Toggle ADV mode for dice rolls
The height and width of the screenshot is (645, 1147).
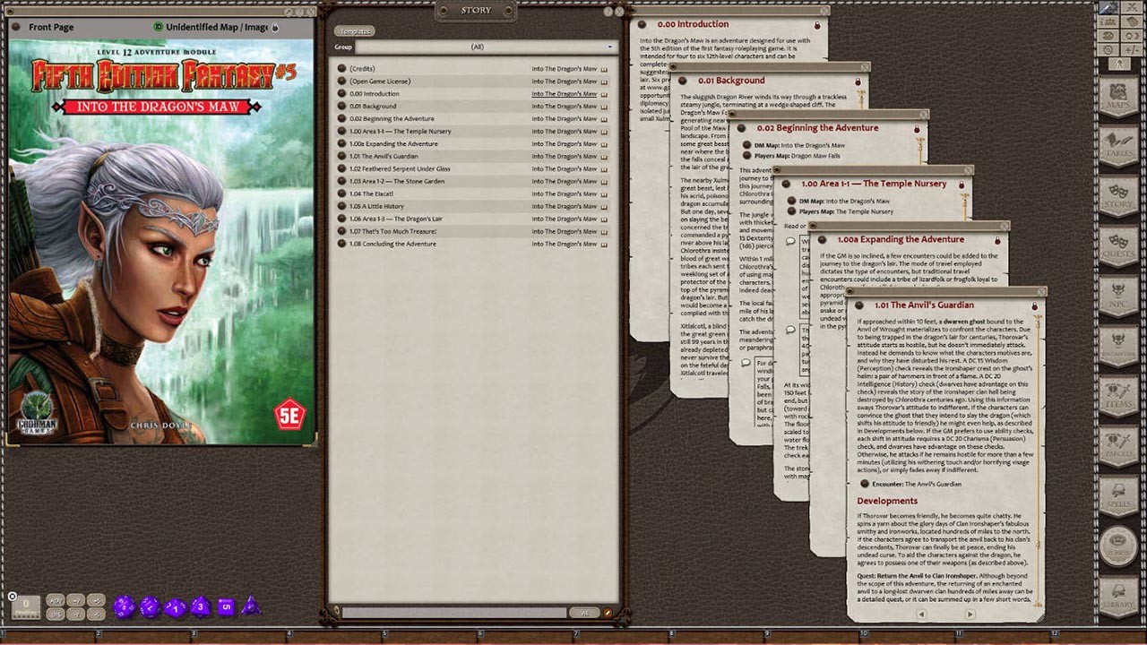[x=54, y=600]
